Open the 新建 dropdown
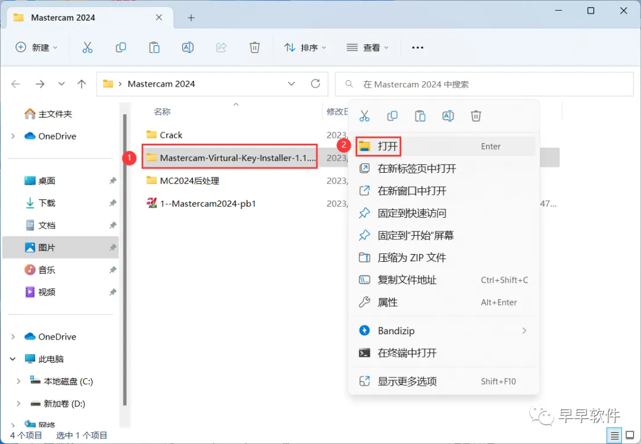This screenshot has height=444, width=641. click(36, 47)
